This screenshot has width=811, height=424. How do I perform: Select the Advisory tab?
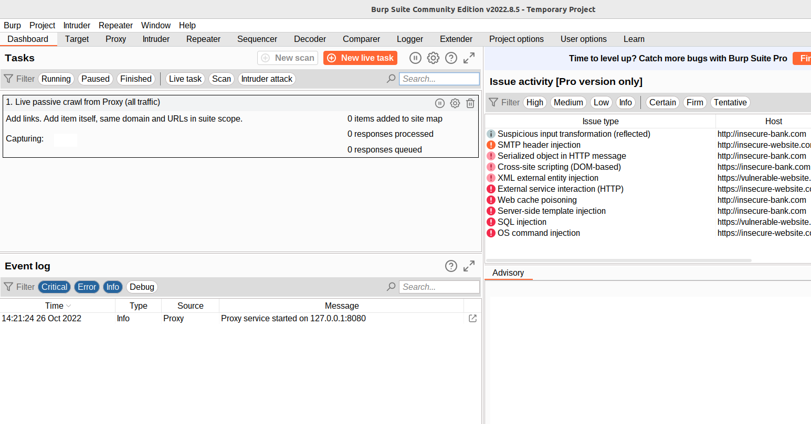tap(508, 273)
